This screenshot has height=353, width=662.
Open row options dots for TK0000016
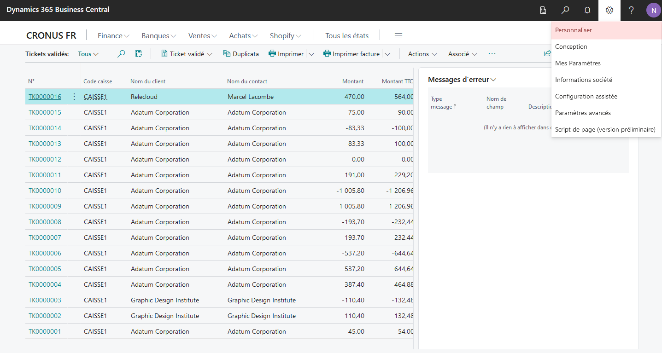coord(74,97)
